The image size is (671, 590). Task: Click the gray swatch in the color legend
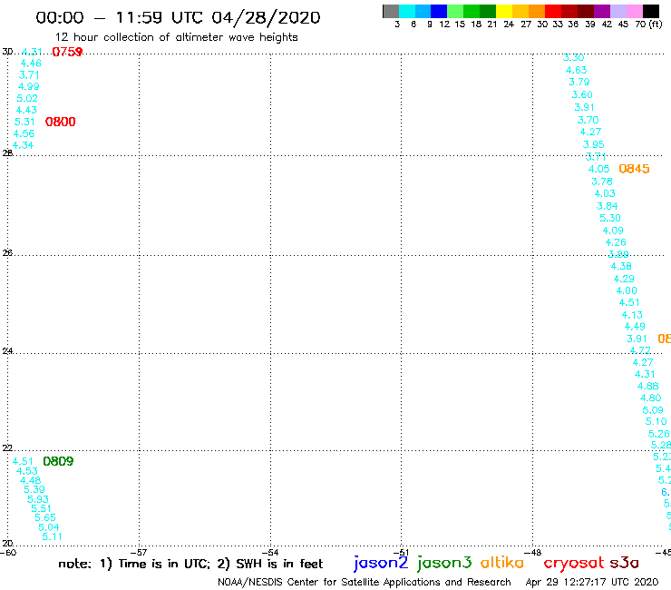pos(391,11)
